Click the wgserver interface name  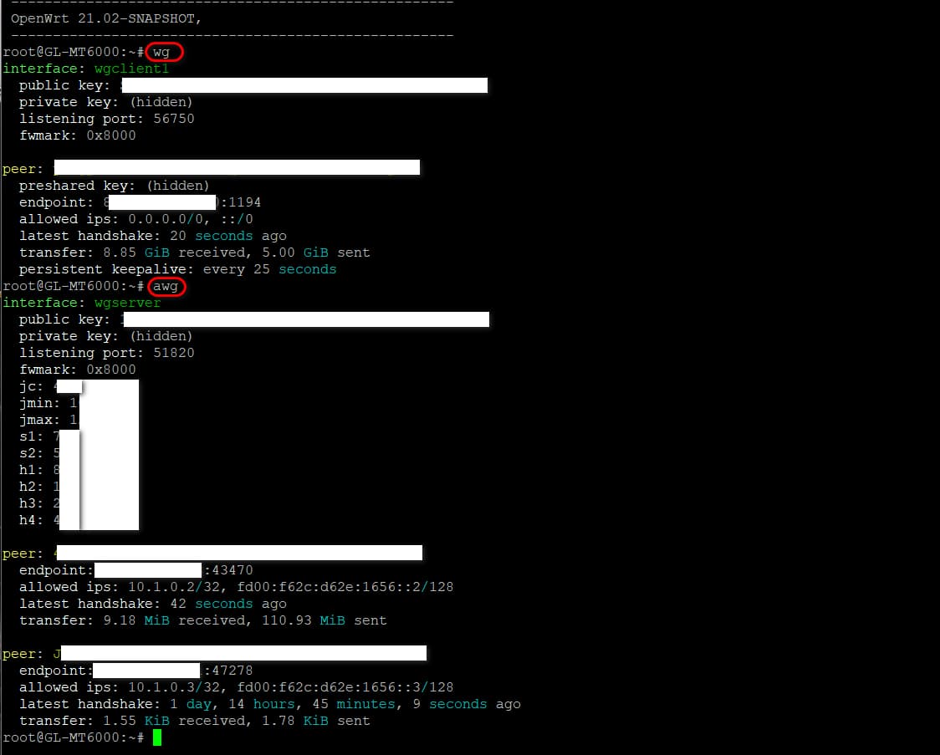point(127,303)
